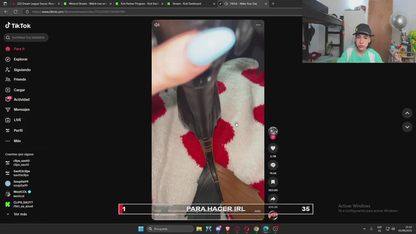
Task: Open followed account WestCOL
Action: coord(18,194)
